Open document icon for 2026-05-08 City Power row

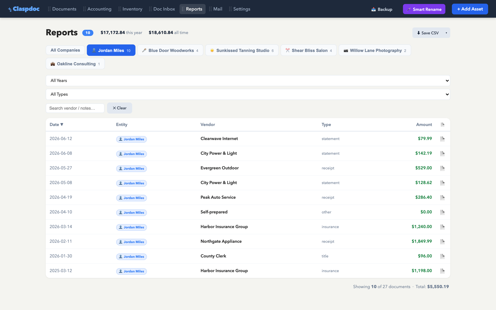442,183
